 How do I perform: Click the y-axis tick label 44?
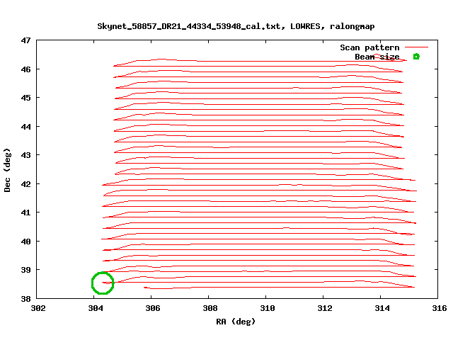click(25, 127)
